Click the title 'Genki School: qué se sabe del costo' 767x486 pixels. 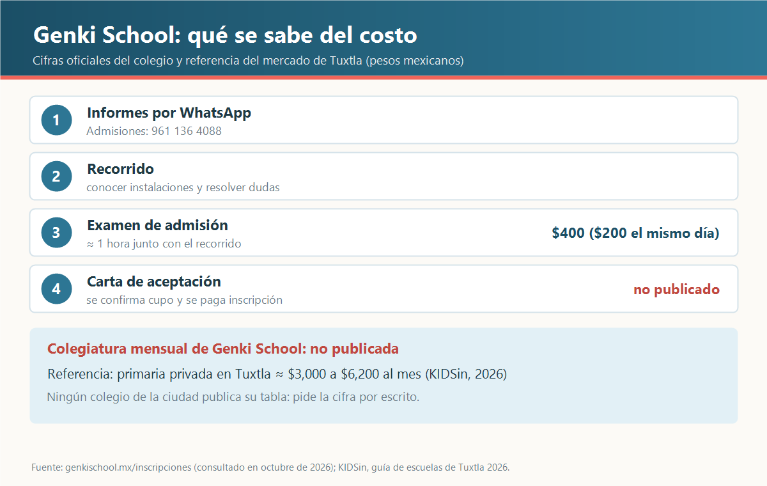point(225,35)
